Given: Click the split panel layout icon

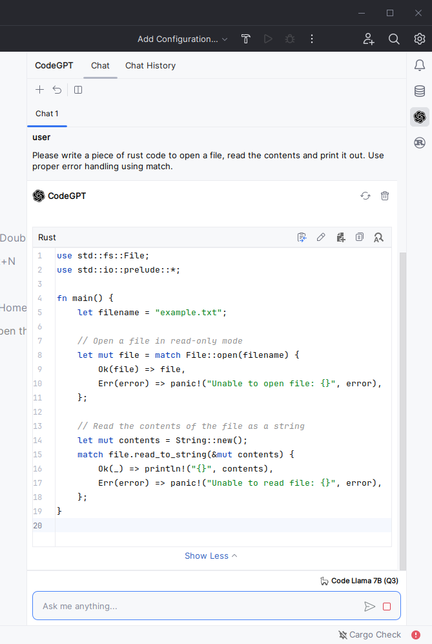Looking at the screenshot, I should tap(78, 90).
